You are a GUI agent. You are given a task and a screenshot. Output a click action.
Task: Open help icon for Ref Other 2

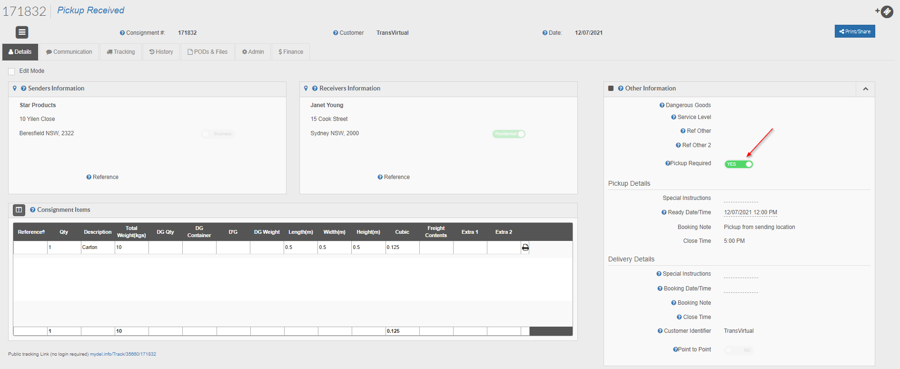click(679, 145)
